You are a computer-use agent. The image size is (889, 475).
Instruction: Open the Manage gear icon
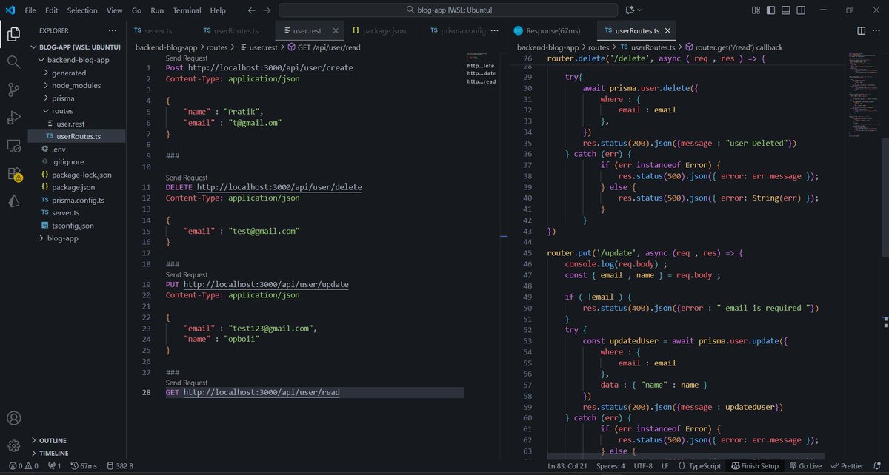[x=13, y=445]
